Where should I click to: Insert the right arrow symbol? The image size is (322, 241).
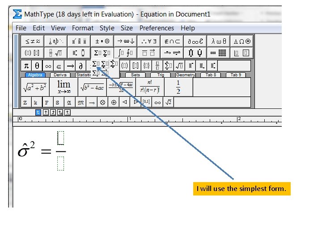click(70, 66)
